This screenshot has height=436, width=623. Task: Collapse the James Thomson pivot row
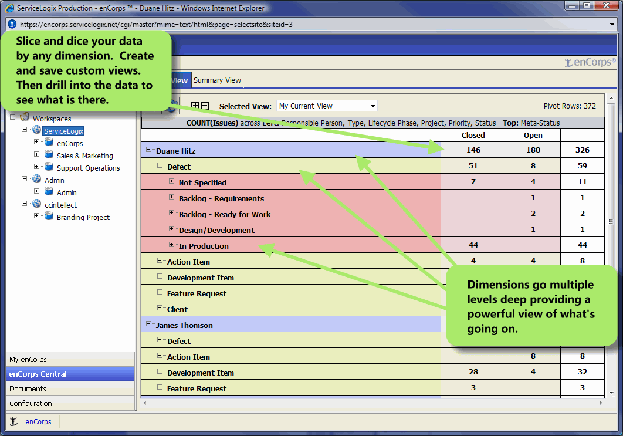[148, 324]
